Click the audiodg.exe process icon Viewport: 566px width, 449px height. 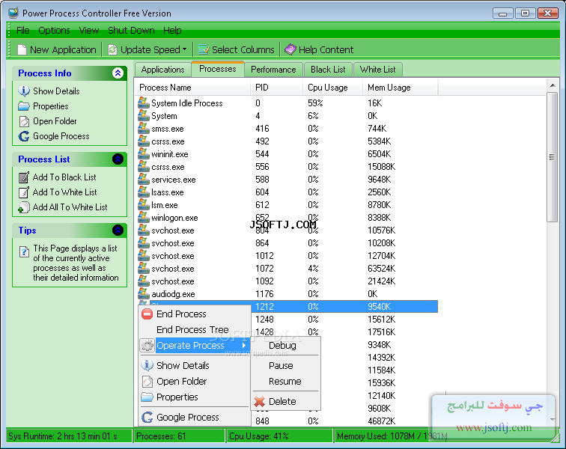tap(143, 294)
